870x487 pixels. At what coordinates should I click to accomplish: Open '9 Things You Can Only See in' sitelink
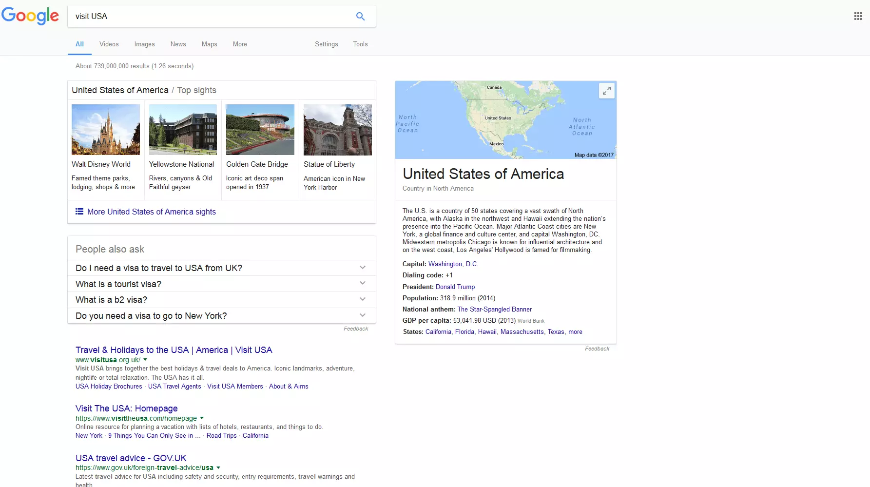154,435
